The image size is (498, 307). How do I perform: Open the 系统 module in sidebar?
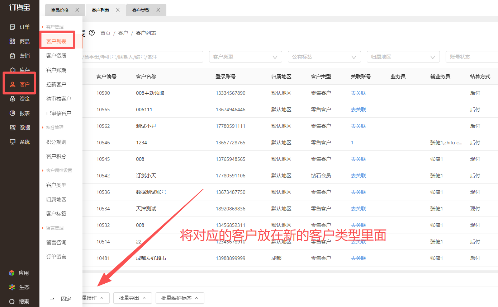[20, 142]
